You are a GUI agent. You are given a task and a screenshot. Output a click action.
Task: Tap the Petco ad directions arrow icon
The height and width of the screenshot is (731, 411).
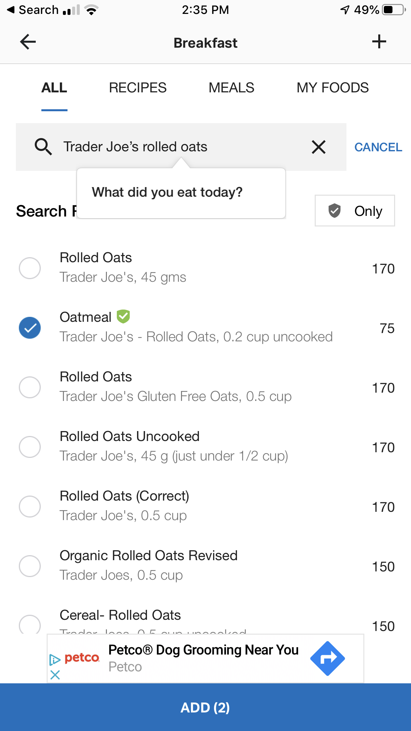point(327,658)
